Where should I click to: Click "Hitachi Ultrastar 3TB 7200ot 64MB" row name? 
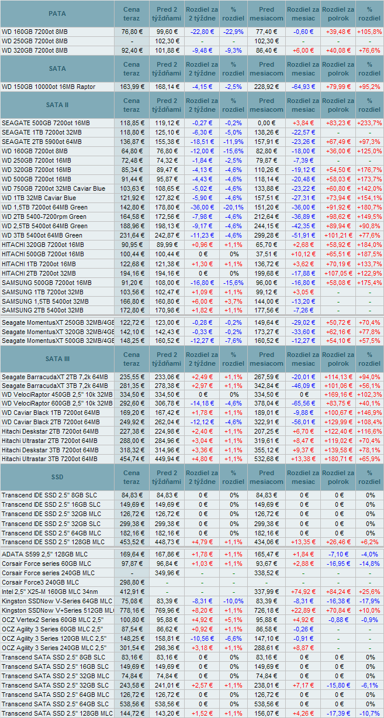coord(50,459)
